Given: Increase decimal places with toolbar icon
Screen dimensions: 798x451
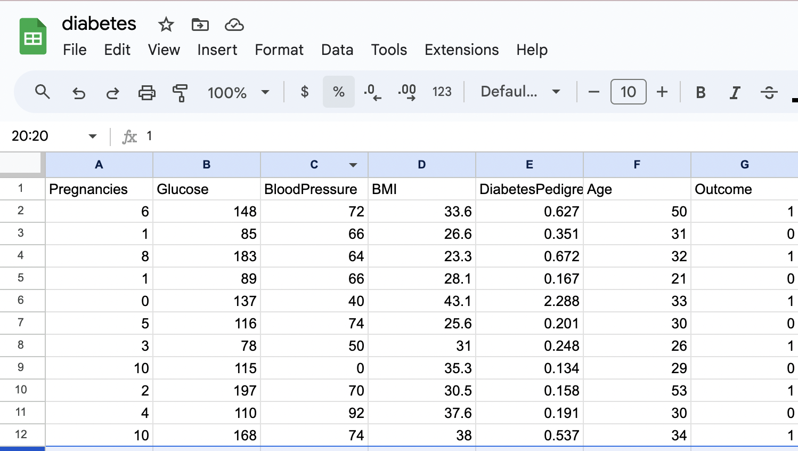Looking at the screenshot, I should (406, 92).
